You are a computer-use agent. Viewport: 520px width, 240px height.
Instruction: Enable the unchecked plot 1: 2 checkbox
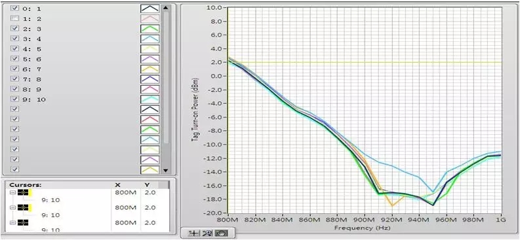[x=14, y=18]
